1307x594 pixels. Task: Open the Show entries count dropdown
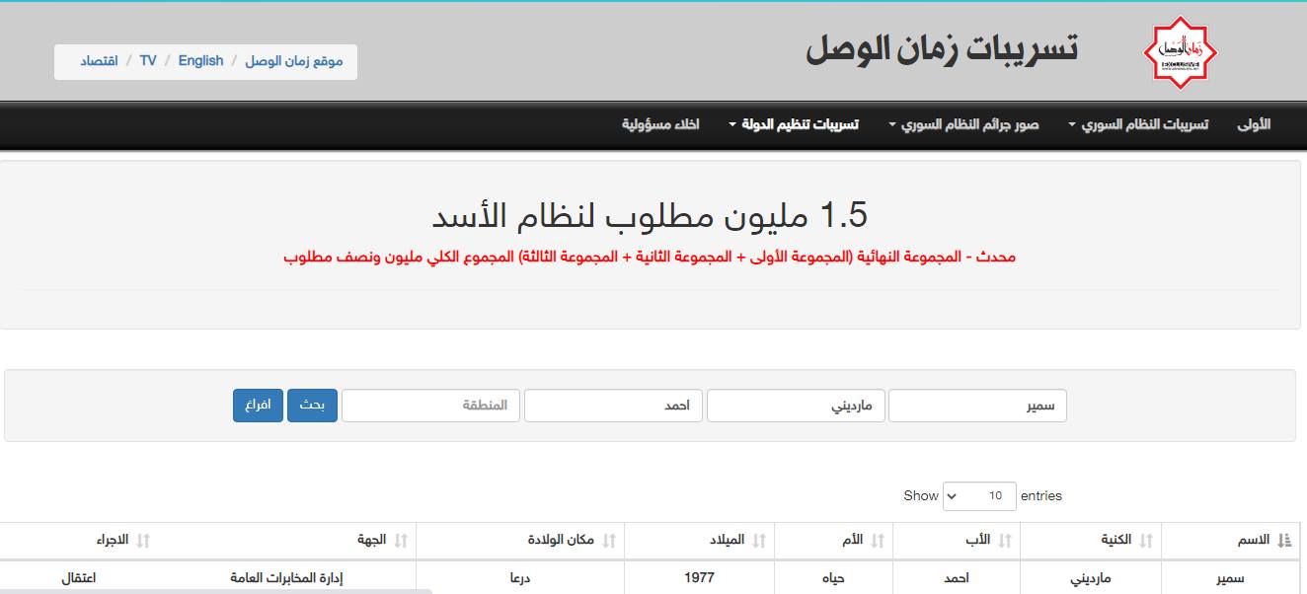[x=979, y=495]
